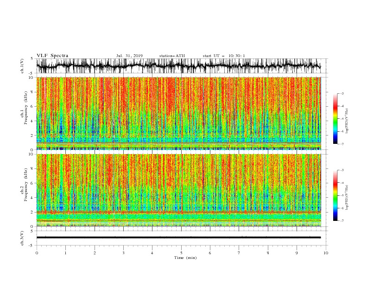This screenshot has width=367, height=284.
Task: Click the ch.1 spectrogram color scale bar
Action: [335, 119]
